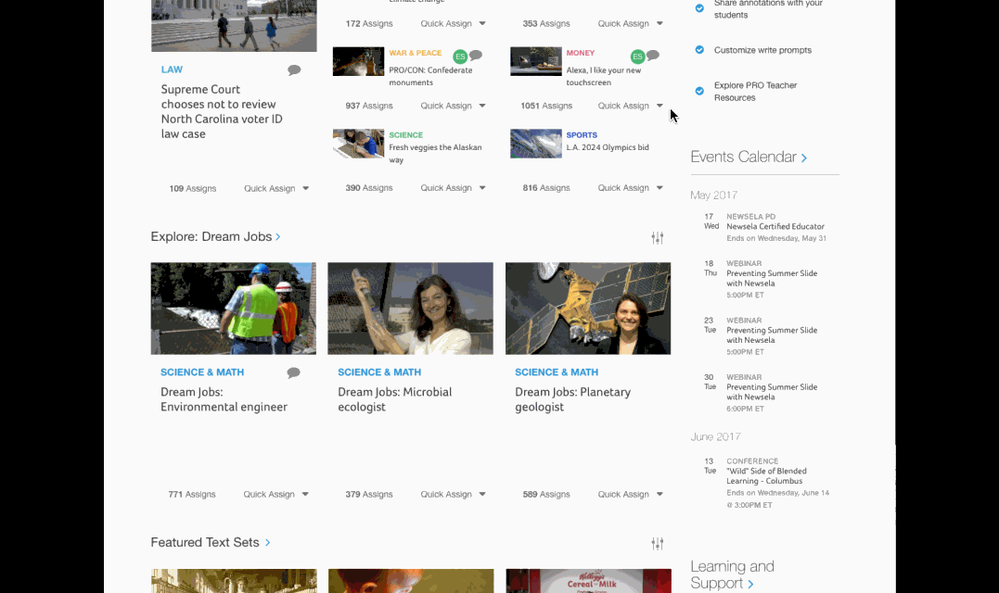Click Microbial ecologist thumbnail image

click(x=410, y=309)
